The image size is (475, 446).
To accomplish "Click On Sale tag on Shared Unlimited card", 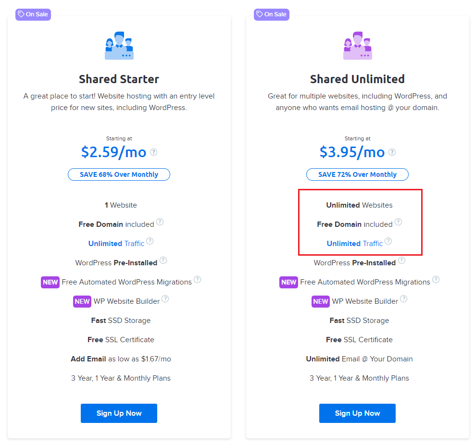I will point(271,14).
